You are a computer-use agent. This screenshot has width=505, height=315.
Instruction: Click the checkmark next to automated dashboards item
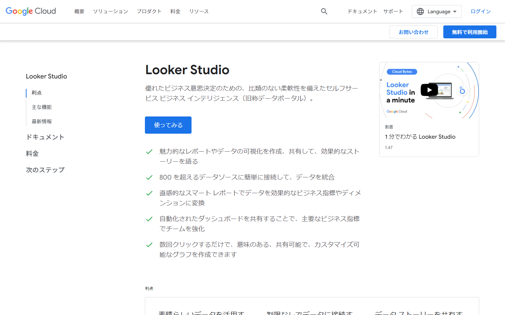click(x=149, y=219)
